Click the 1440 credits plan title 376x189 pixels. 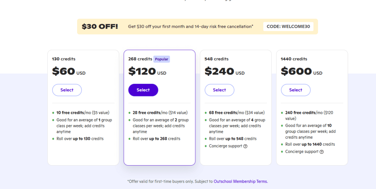click(x=294, y=59)
